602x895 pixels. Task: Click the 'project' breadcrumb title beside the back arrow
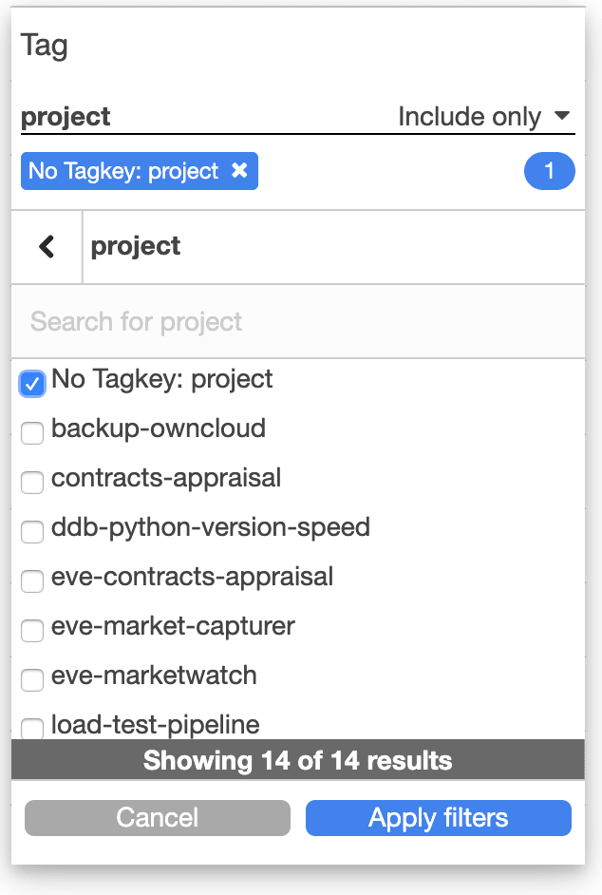[x=136, y=247]
